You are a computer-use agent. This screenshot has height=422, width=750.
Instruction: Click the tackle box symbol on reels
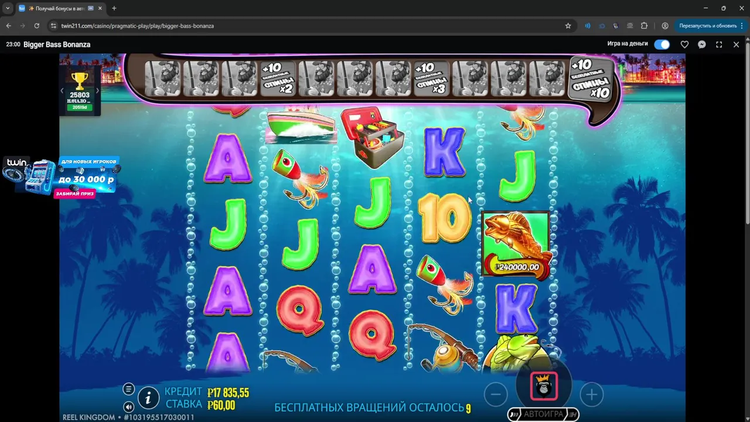[373, 137]
